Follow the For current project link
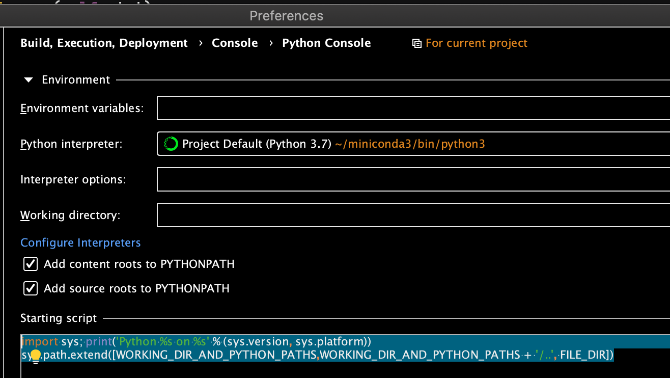This screenshot has width=670, height=378. (x=476, y=43)
